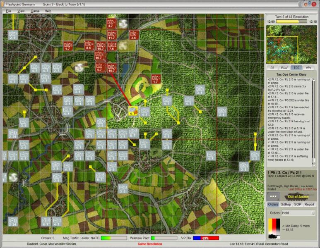Click the overview minimap thumbnail

tap(291, 44)
